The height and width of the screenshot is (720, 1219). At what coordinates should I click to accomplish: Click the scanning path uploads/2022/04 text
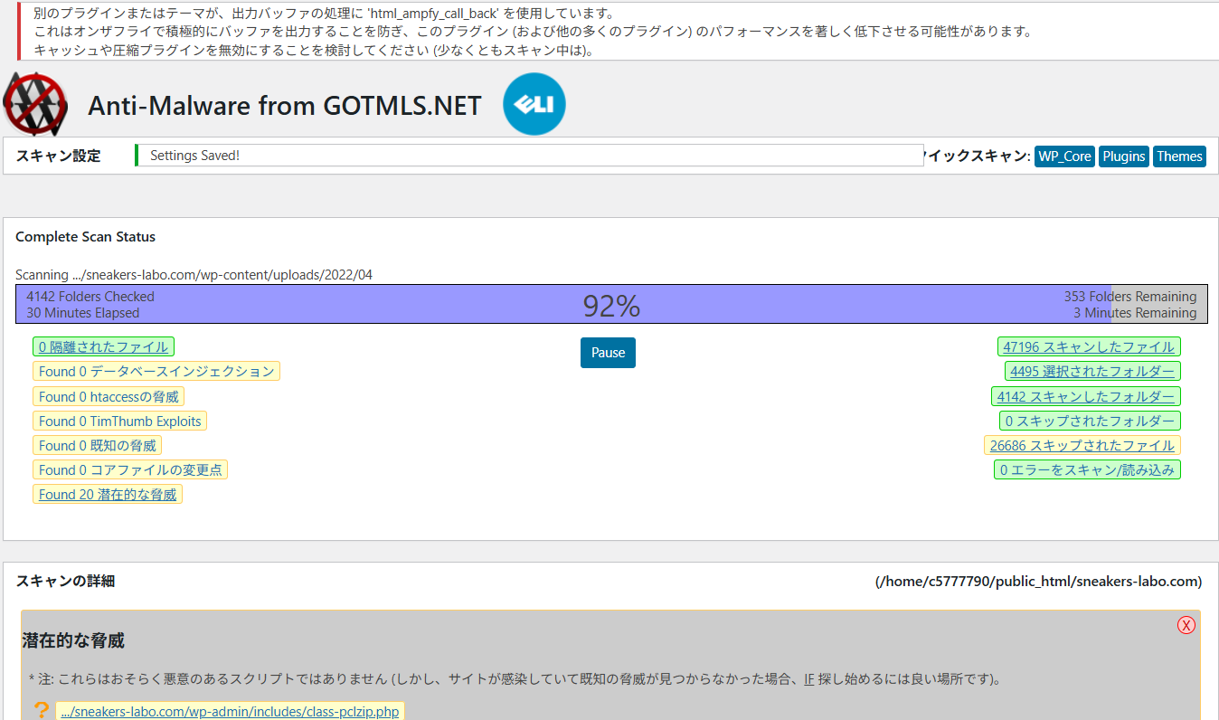(x=194, y=275)
